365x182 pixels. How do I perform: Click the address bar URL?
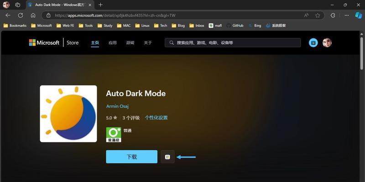(x=115, y=15)
